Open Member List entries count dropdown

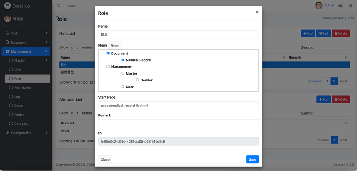coord(75,113)
